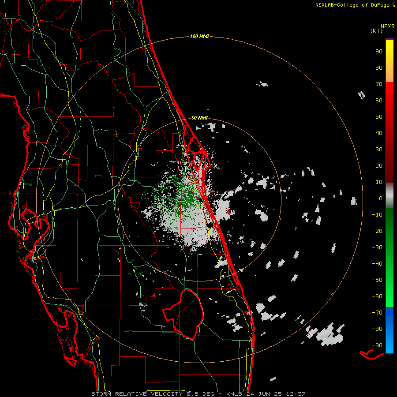Click the -40 value on velocity scale
This screenshot has width=397, height=397.
(x=377, y=264)
